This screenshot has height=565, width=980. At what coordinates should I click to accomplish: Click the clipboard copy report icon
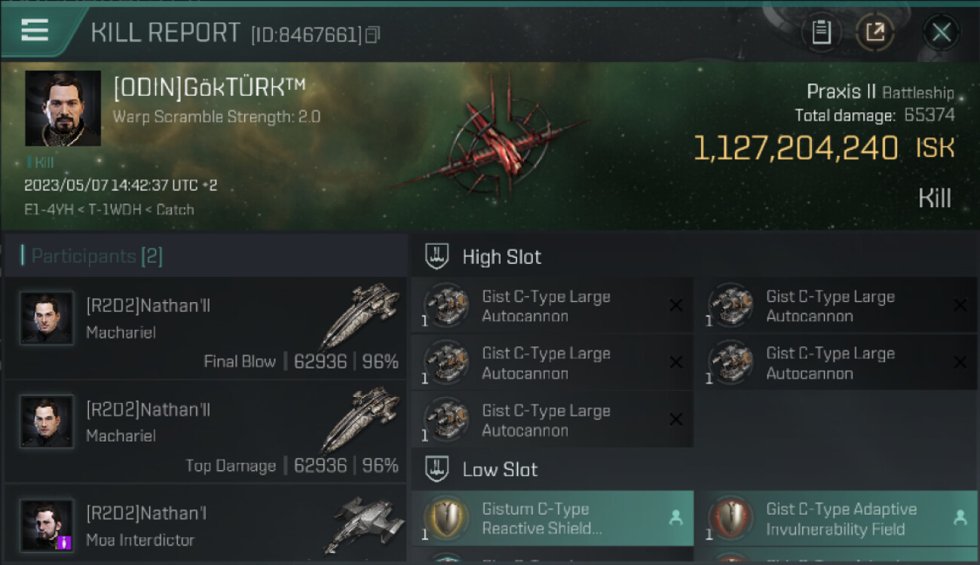[x=821, y=32]
